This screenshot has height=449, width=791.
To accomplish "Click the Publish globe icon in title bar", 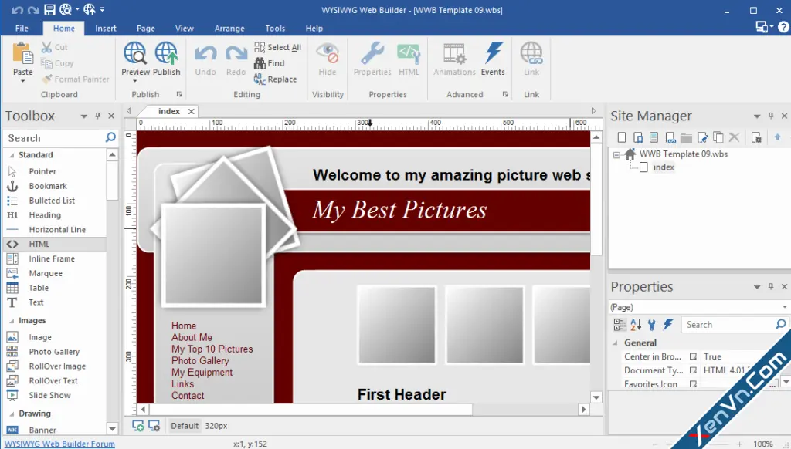I will click(90, 9).
